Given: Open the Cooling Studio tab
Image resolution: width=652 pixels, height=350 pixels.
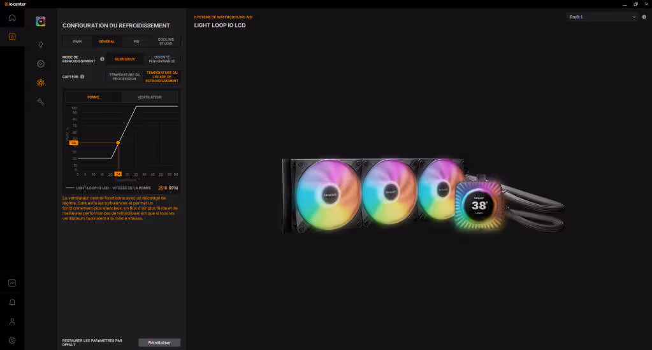Looking at the screenshot, I should coord(166,41).
